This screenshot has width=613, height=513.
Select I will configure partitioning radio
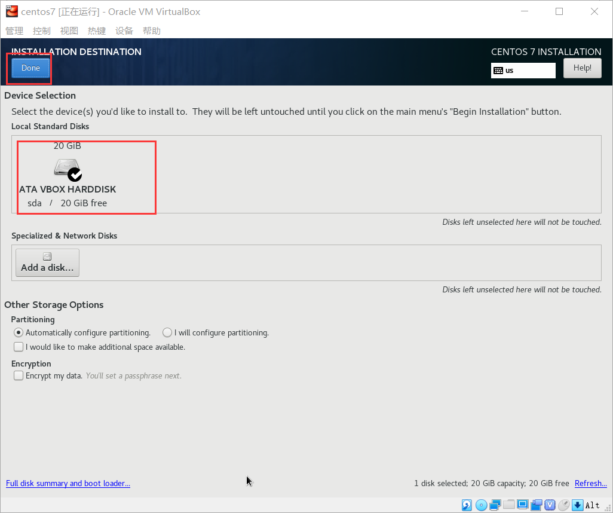[x=167, y=332]
